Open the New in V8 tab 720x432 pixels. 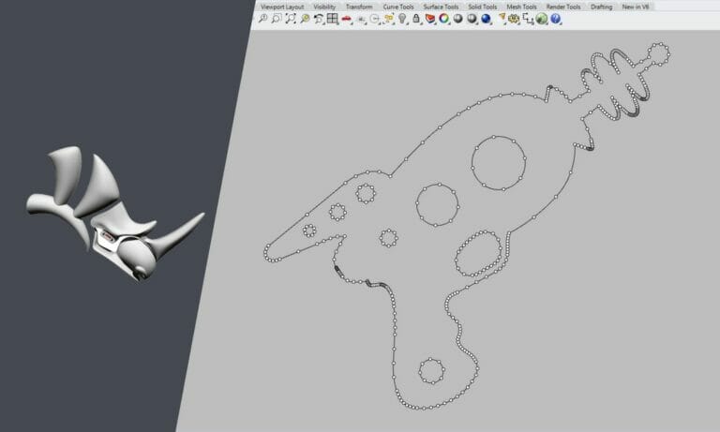point(637,6)
